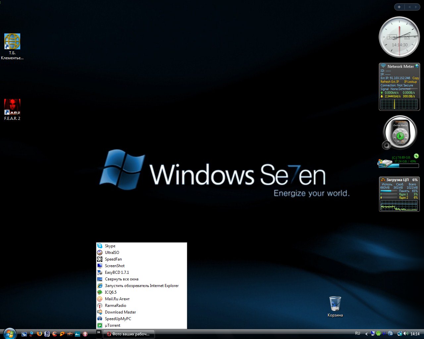Click the speaker on radio gadget
Screen dimensions: 424x339
coord(386,145)
